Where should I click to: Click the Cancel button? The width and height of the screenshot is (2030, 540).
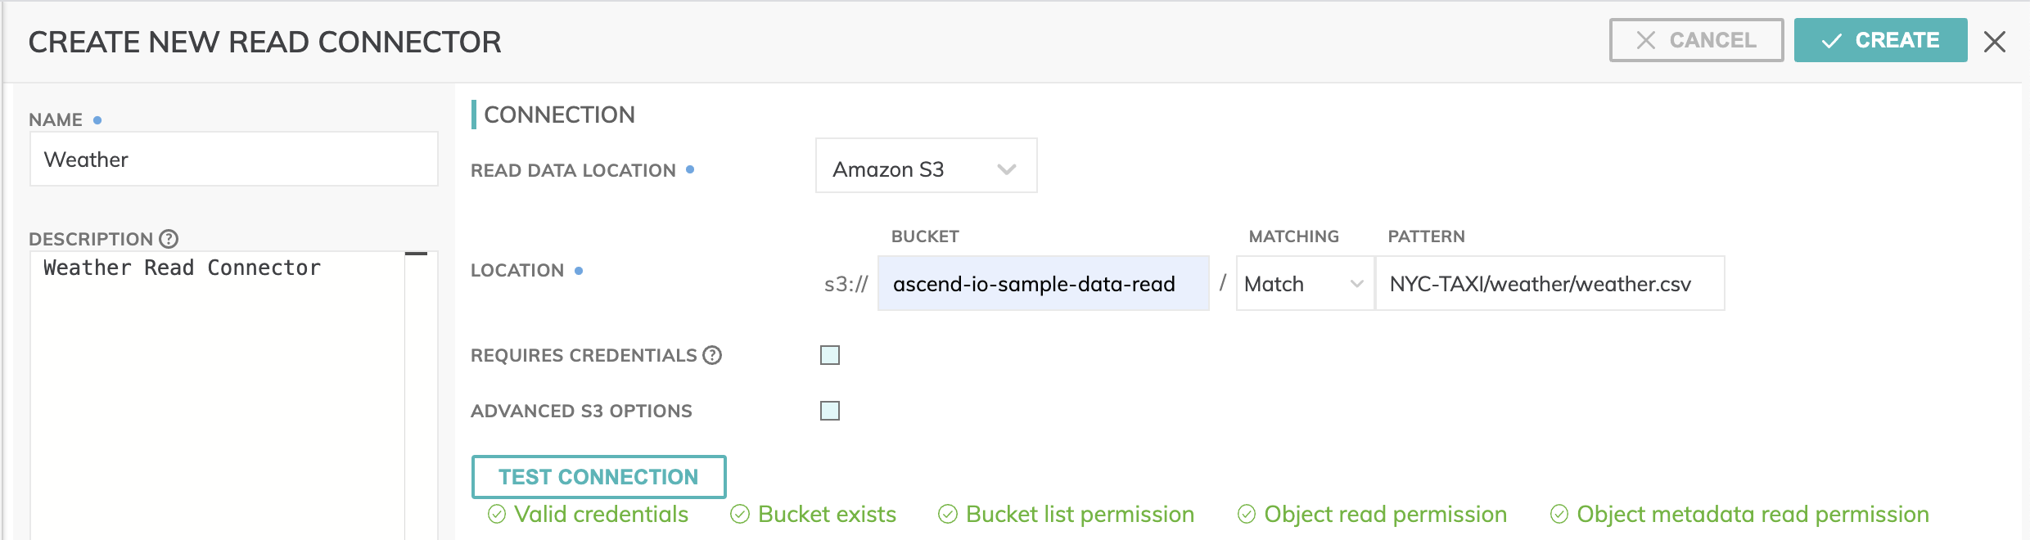[x=1697, y=40]
